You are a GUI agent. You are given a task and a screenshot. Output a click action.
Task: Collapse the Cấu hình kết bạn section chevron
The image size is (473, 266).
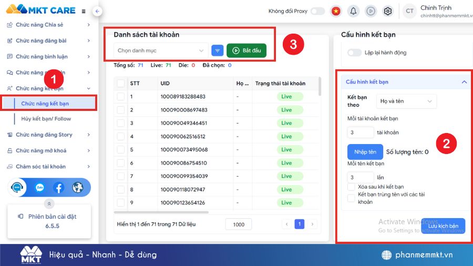pyautogui.click(x=464, y=82)
